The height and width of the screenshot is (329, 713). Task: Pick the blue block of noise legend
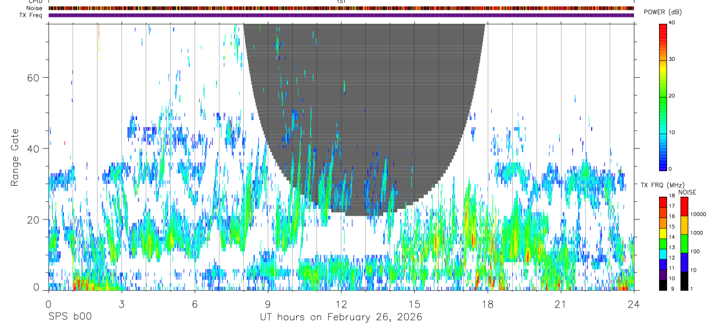click(684, 262)
